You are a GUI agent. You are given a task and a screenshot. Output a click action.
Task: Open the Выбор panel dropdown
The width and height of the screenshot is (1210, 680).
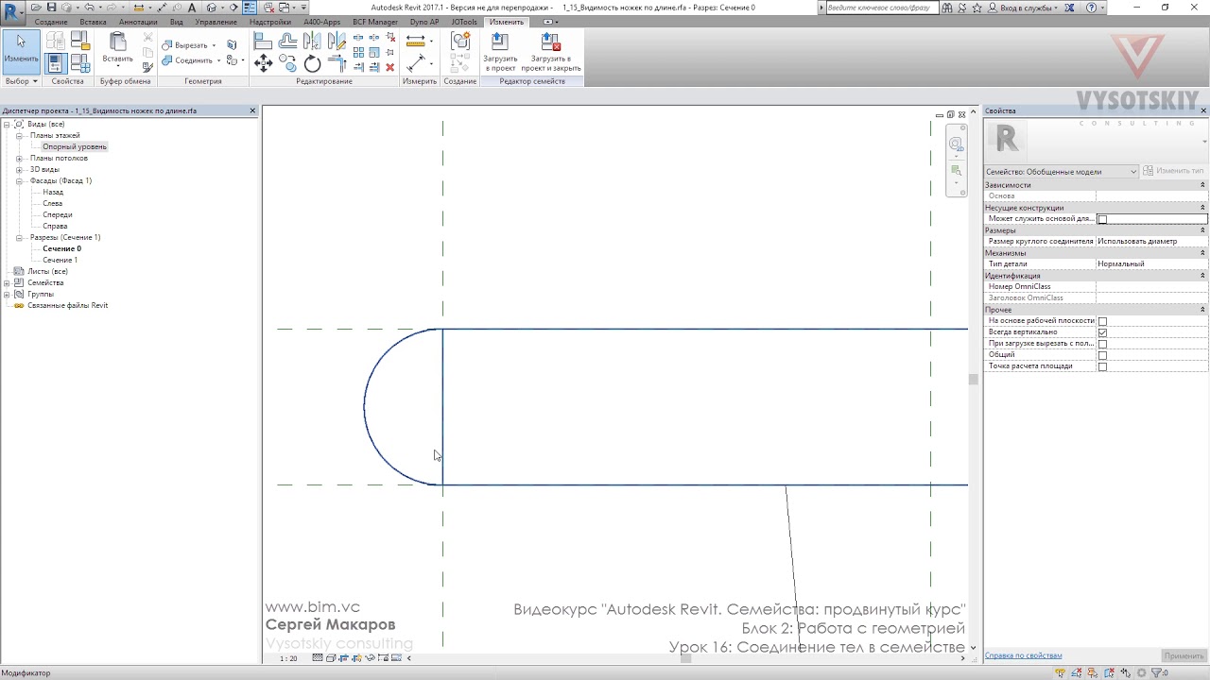click(x=22, y=81)
